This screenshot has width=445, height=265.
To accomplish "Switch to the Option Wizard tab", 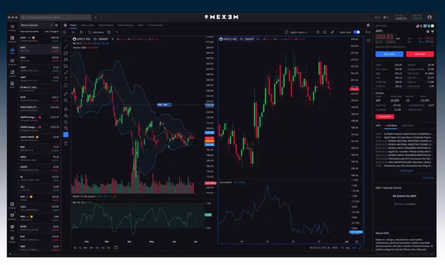I will tap(106, 25).
